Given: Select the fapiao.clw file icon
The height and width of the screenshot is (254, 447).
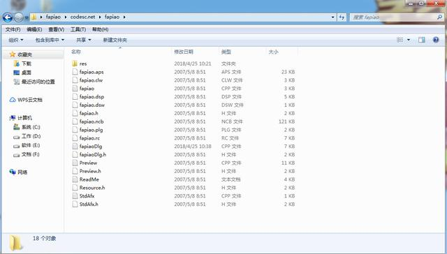Looking at the screenshot, I should tap(75, 80).
